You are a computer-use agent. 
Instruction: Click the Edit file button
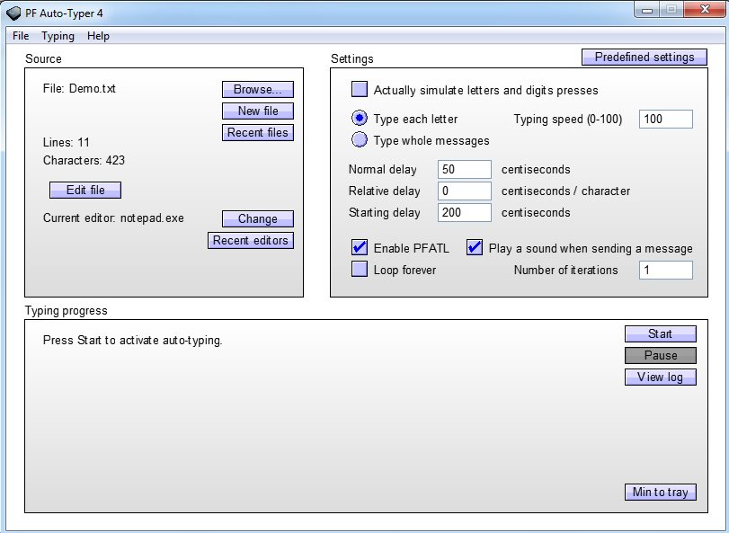tap(85, 190)
